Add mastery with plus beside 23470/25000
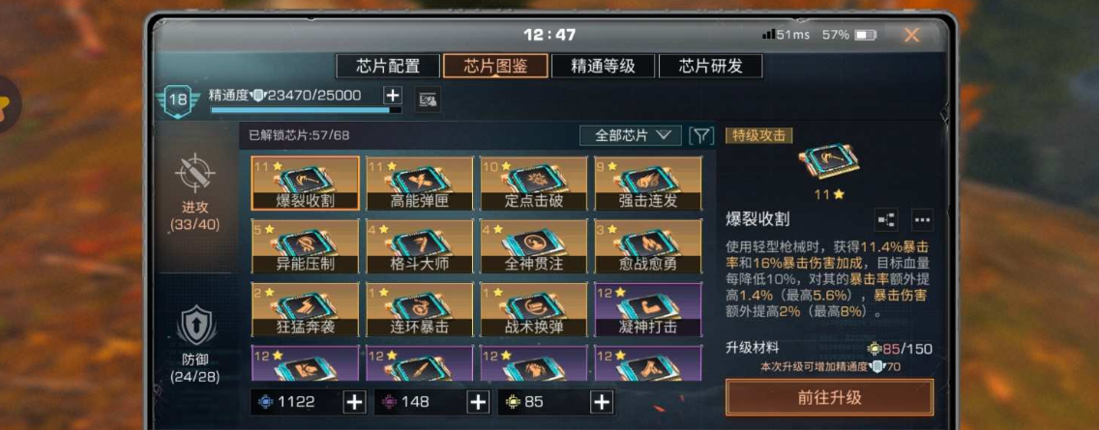This screenshot has width=1099, height=430. click(393, 96)
